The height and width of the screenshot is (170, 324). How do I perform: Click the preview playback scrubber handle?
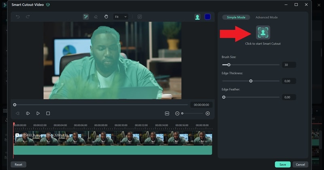(x=15, y=105)
